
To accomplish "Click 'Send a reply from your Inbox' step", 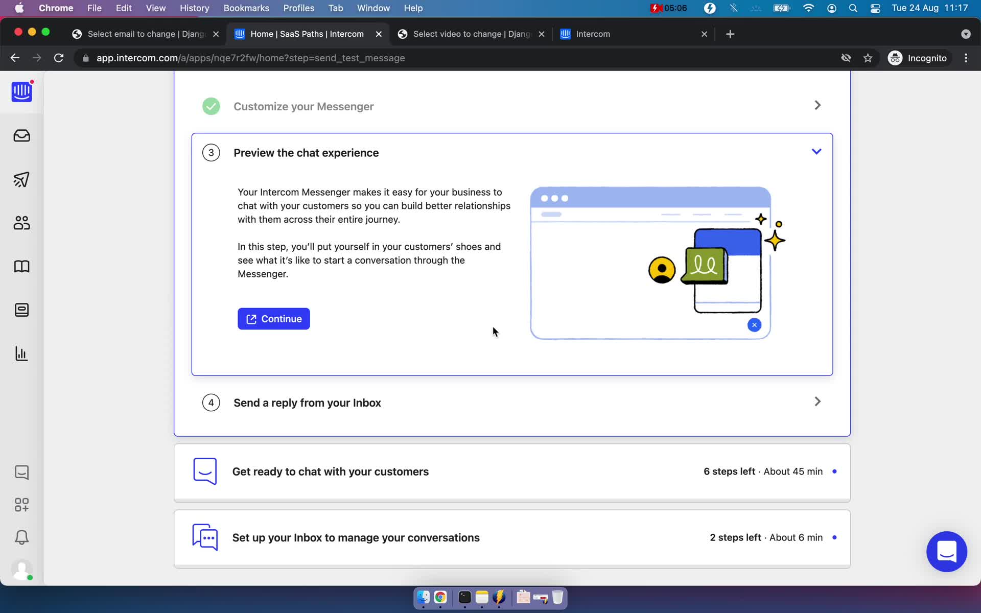I will pyautogui.click(x=513, y=402).
